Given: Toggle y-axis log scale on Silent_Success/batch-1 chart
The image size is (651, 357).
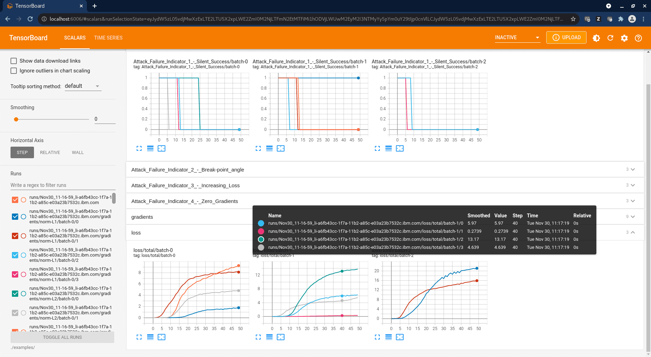Looking at the screenshot, I should pos(269,148).
